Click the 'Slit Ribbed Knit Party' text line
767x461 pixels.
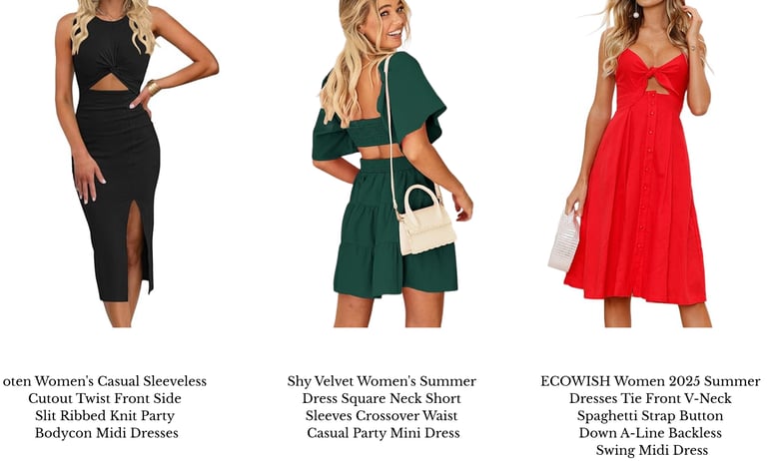click(105, 416)
